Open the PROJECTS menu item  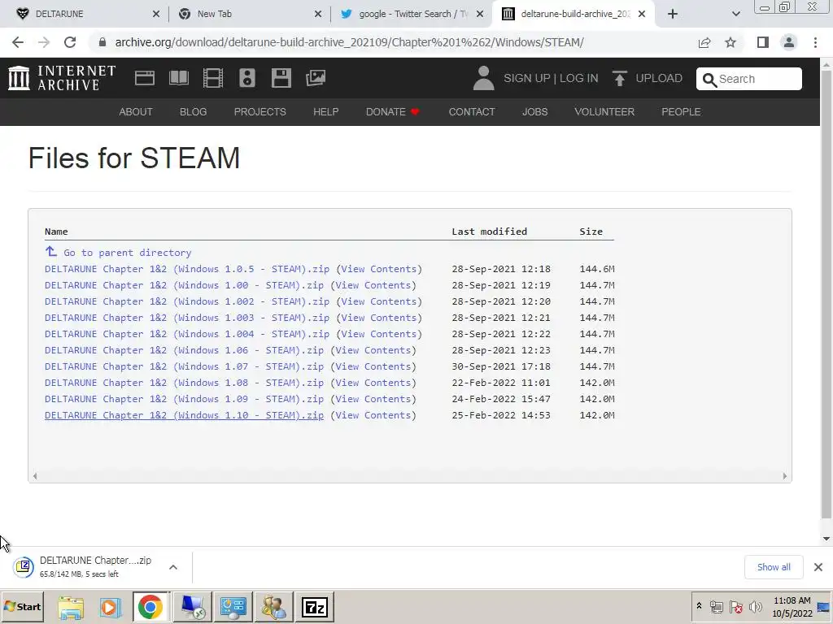coord(259,112)
